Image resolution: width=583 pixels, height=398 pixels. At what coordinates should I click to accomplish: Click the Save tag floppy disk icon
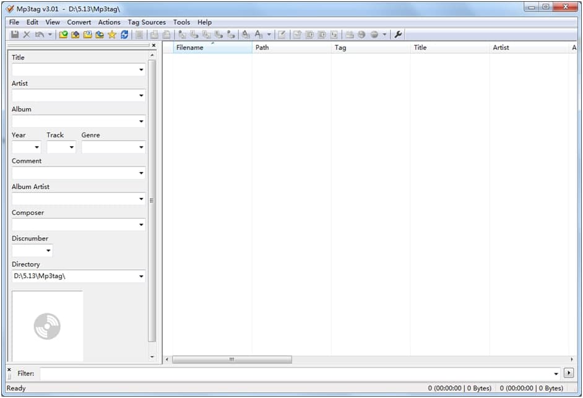[15, 35]
